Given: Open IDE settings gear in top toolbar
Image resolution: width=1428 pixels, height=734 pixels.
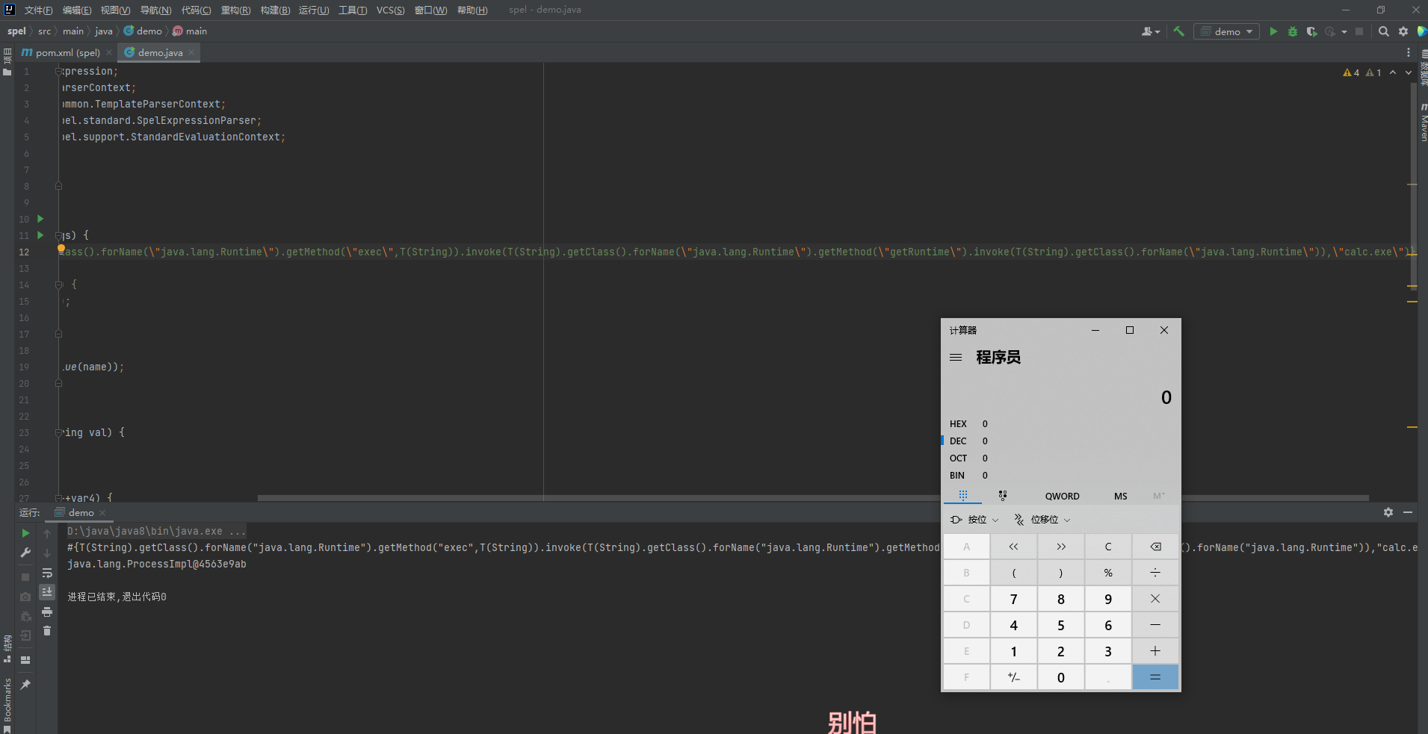Looking at the screenshot, I should pyautogui.click(x=1403, y=31).
